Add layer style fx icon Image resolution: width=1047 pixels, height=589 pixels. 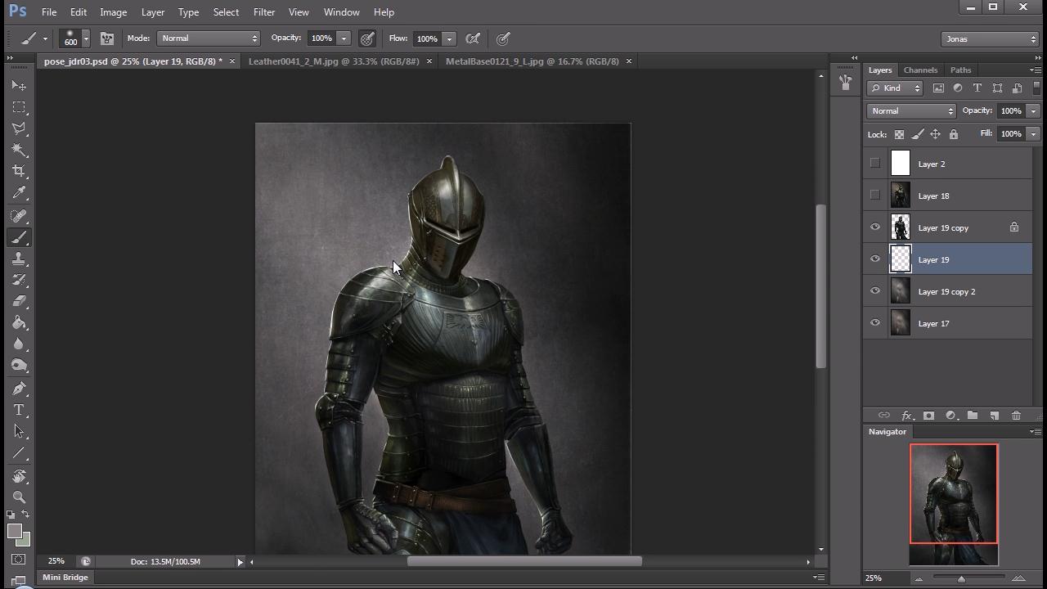click(906, 416)
